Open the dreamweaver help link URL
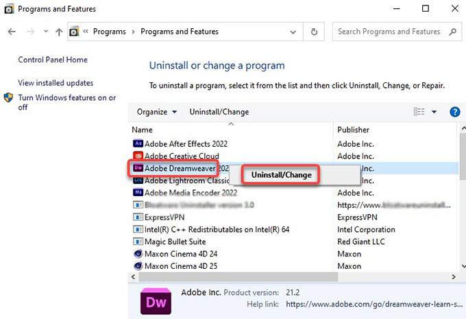Image resolution: width=466 pixels, height=319 pixels. tap(374, 304)
